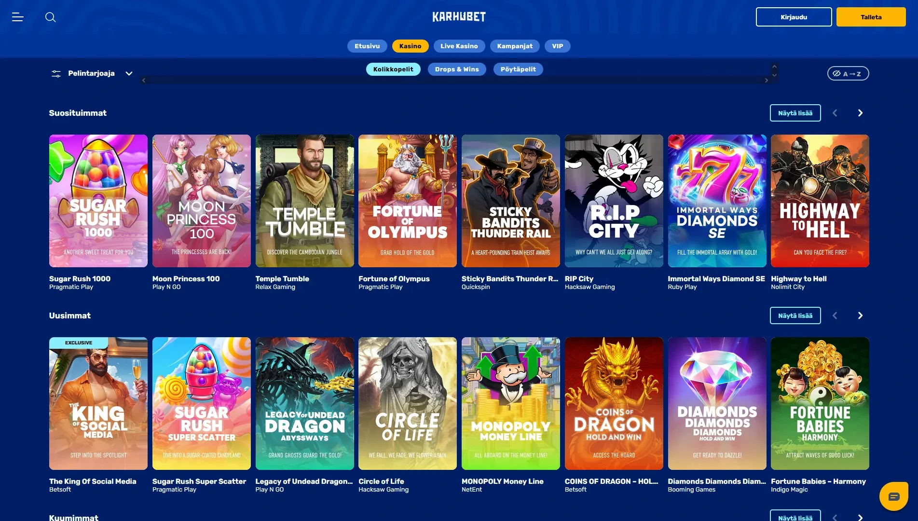Image resolution: width=918 pixels, height=521 pixels.
Task: Open Immortal Ways Diamonds SE thumbnail
Action: pyautogui.click(x=717, y=201)
